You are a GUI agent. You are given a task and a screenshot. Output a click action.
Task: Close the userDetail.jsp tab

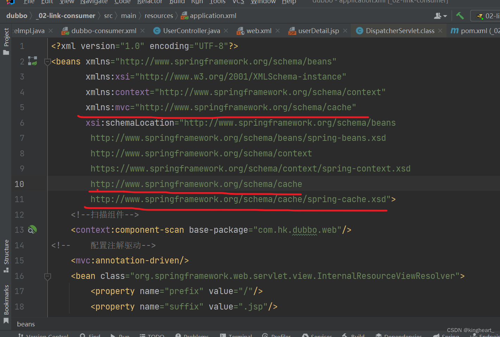click(x=345, y=31)
